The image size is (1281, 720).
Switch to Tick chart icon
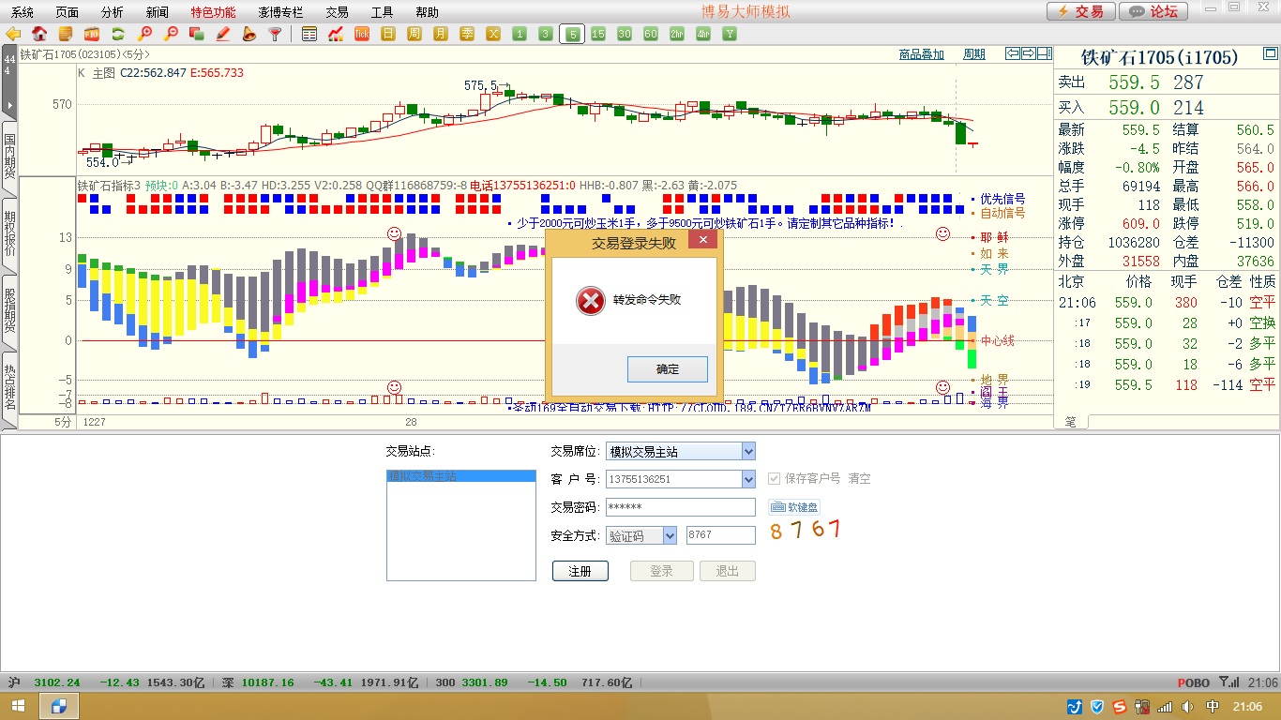click(362, 35)
